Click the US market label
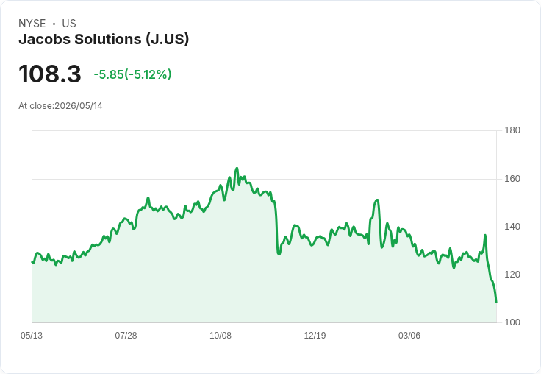This screenshot has width=541, height=374. click(x=69, y=24)
